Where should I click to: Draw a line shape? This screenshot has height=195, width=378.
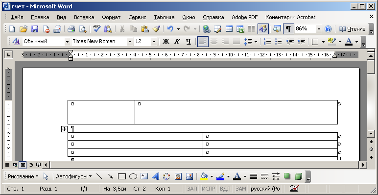coord(99,177)
